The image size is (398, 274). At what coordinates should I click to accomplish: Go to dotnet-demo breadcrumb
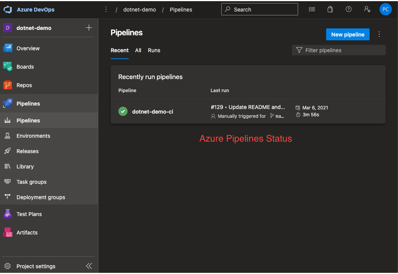tap(139, 10)
